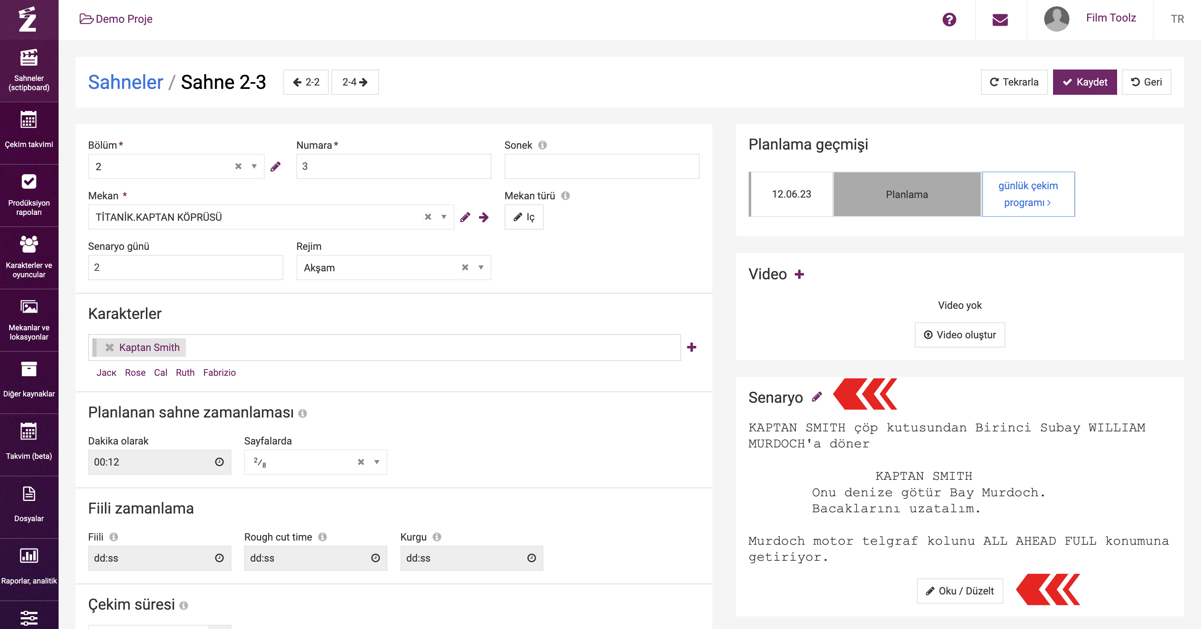Screen dimensions: 1201x629
Task: Click the Numara input field
Action: [x=393, y=166]
